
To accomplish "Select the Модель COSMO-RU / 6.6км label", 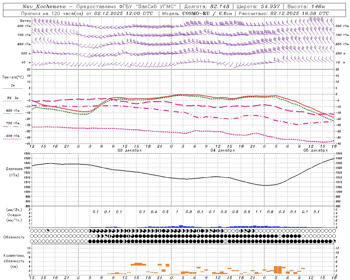I will (197, 13).
